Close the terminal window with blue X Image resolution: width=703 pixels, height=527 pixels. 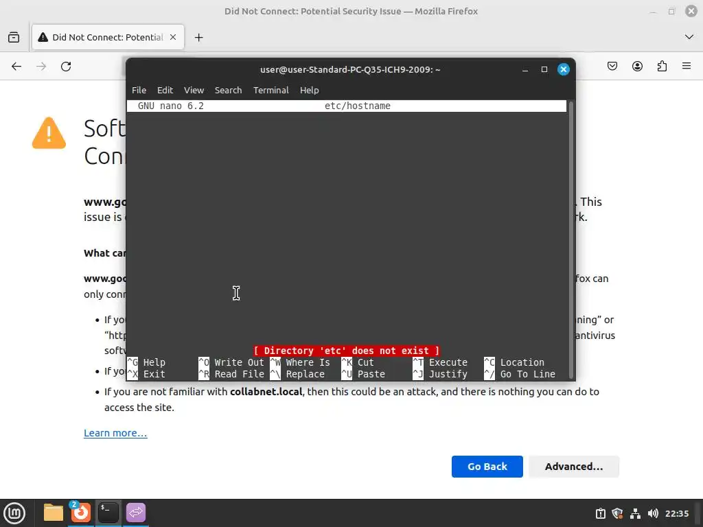tap(564, 69)
